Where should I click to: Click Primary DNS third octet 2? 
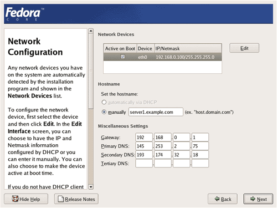pos(181,146)
